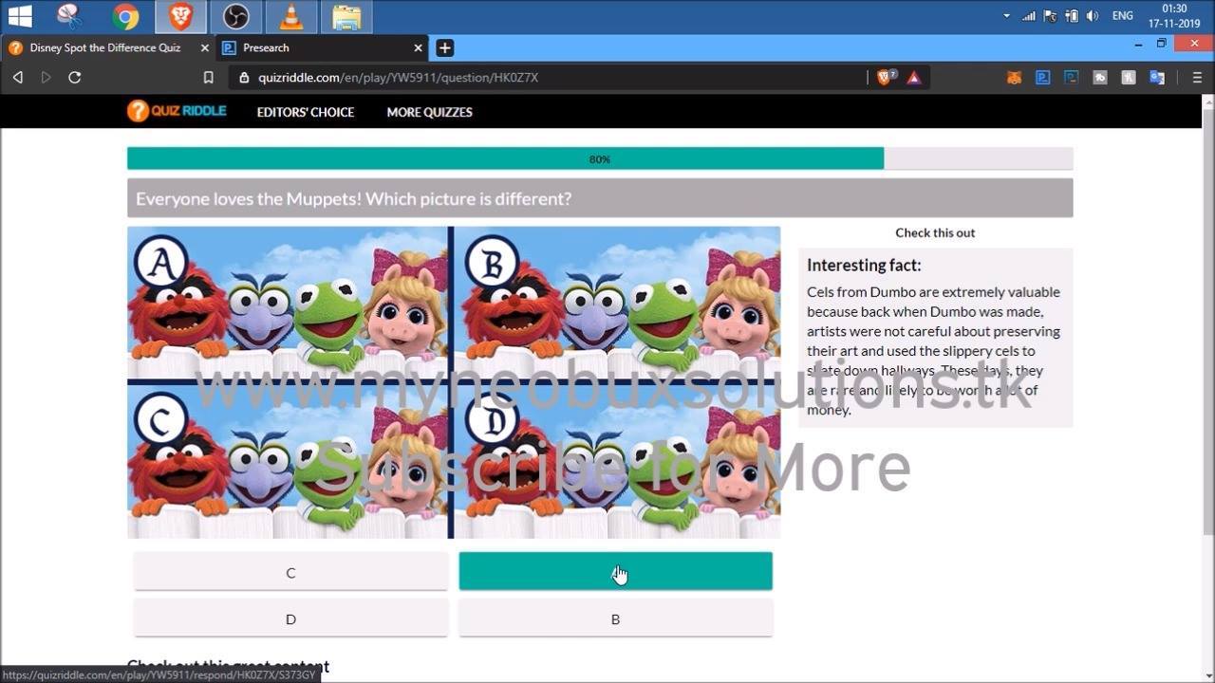Screen dimensions: 1215x683
Task: Click Muppets picture B
Action: [617, 303]
